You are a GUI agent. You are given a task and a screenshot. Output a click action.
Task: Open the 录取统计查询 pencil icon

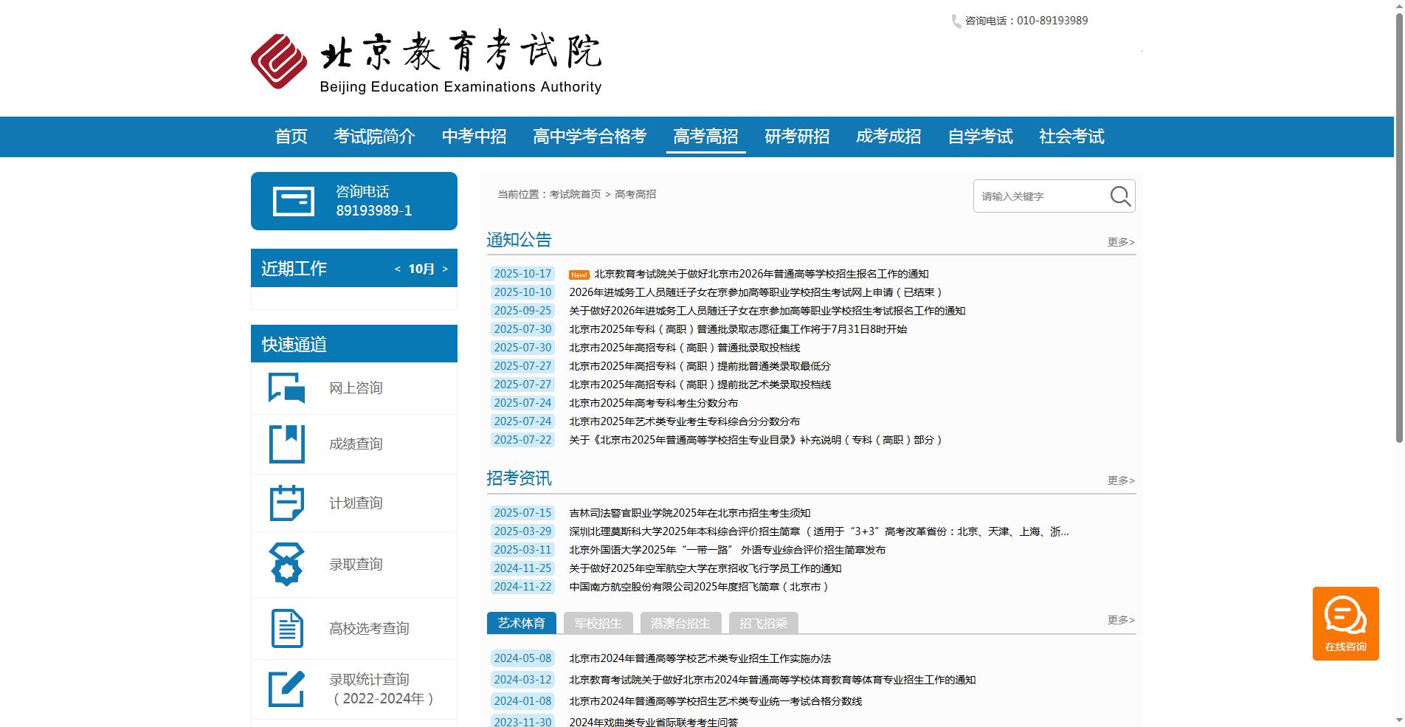pyautogui.click(x=286, y=688)
